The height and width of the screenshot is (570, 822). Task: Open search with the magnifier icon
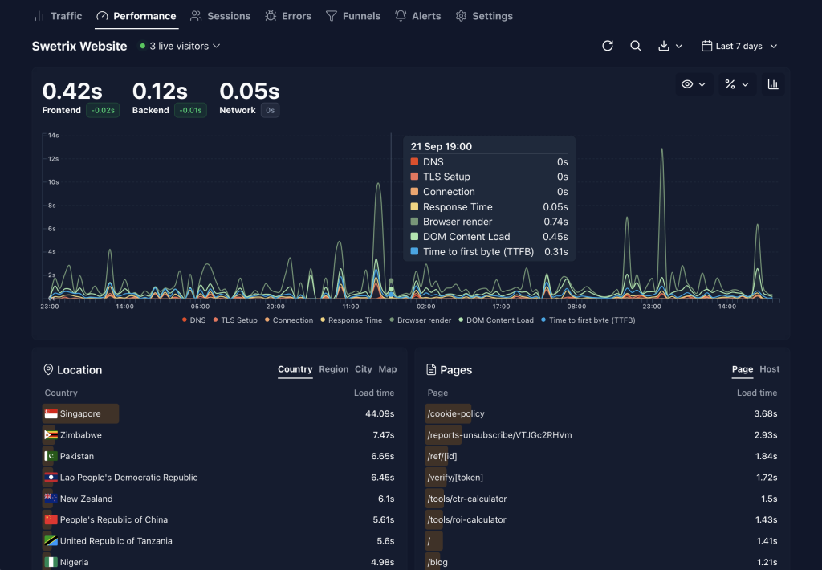(x=636, y=47)
